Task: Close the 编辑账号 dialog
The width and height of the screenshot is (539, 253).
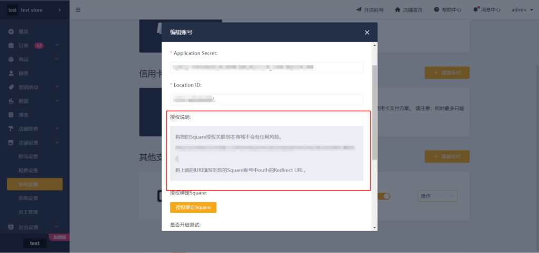Action: point(367,32)
